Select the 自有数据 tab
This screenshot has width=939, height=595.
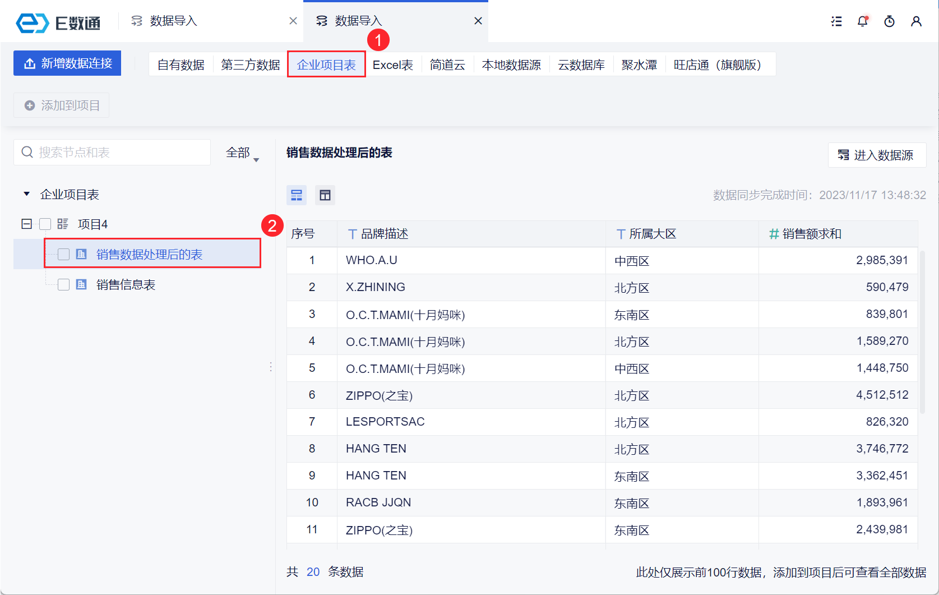(x=181, y=65)
